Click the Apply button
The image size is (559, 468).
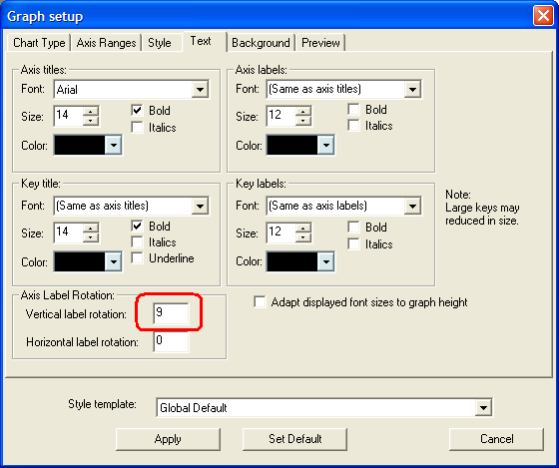point(168,439)
